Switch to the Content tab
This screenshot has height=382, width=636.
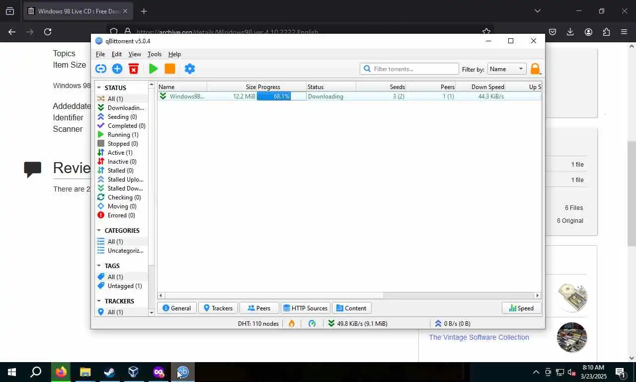click(x=352, y=308)
